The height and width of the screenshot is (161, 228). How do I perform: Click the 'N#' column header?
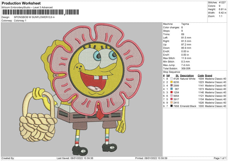tap(168, 76)
